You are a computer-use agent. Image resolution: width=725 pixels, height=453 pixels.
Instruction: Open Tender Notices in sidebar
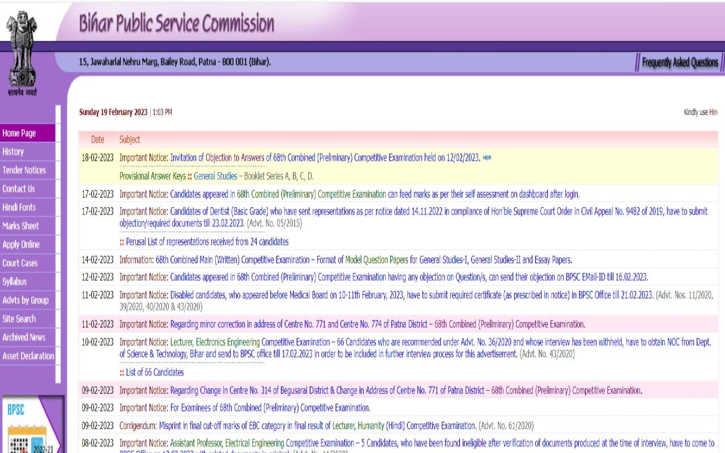(24, 170)
